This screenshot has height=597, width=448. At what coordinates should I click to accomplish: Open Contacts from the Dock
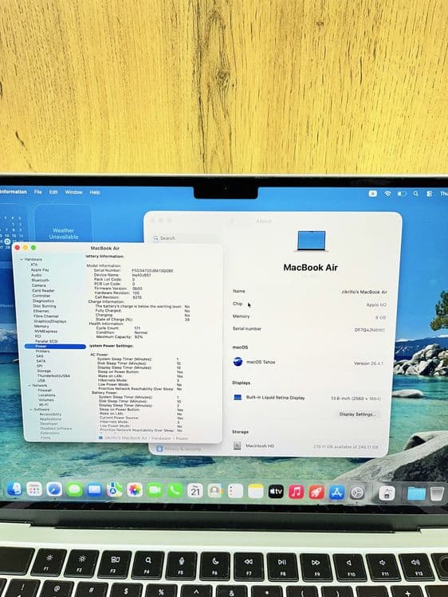(215, 491)
